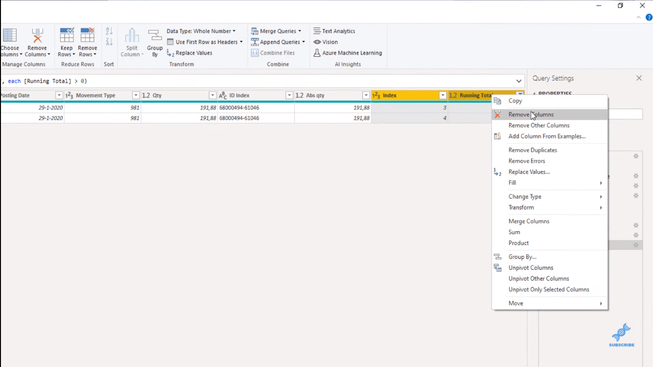Sort descending with the Z-A icon
653x367 pixels.
click(109, 42)
